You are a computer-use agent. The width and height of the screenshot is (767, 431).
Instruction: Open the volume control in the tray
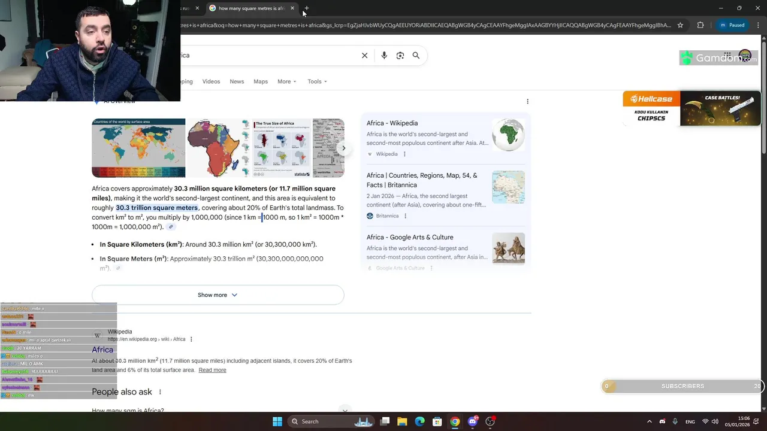(715, 421)
